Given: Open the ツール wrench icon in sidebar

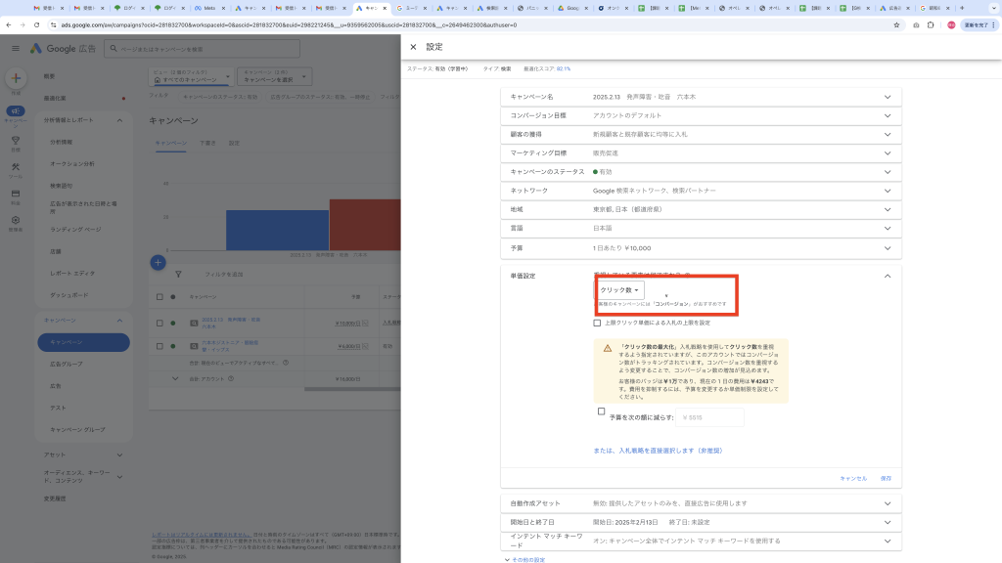Looking at the screenshot, I should 16,168.
